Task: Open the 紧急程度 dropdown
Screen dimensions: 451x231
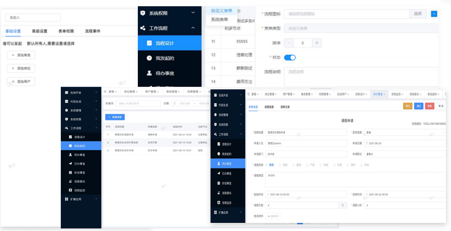Action: pos(405,133)
